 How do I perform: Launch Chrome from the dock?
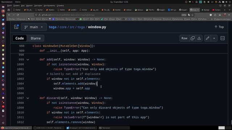(x=3, y=15)
